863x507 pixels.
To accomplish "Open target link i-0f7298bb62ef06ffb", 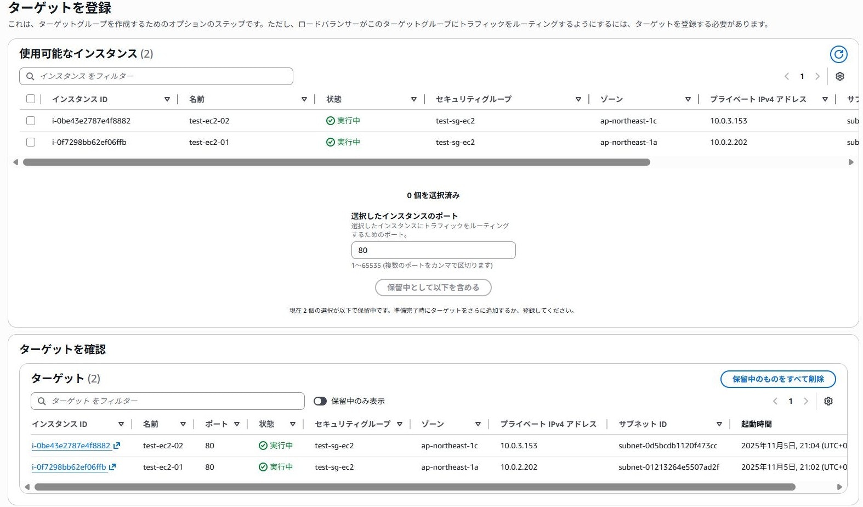I will pyautogui.click(x=69, y=467).
